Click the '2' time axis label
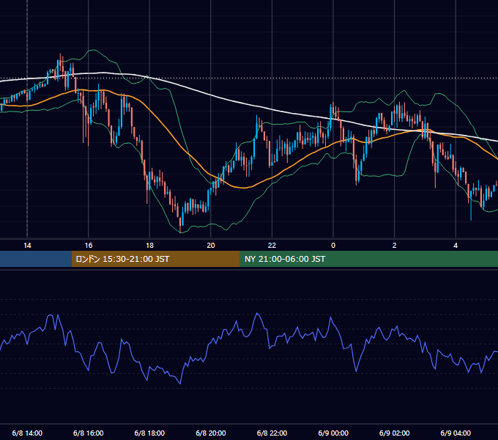 [395, 246]
